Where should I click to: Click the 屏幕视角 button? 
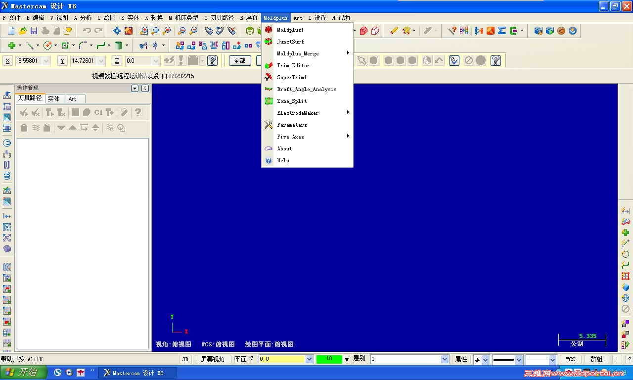213,359
